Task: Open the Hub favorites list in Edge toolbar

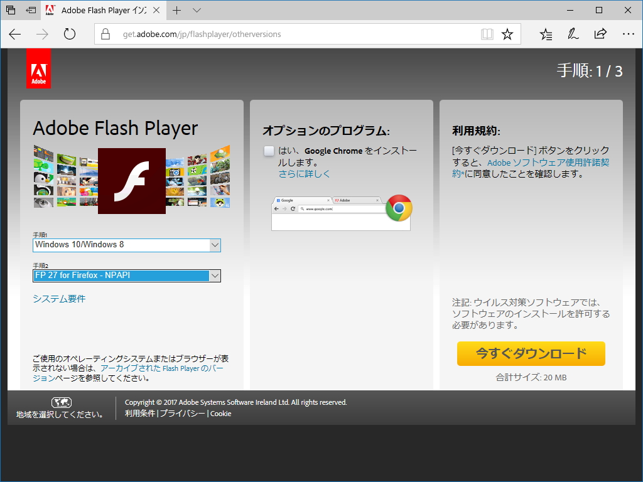Action: coord(546,35)
